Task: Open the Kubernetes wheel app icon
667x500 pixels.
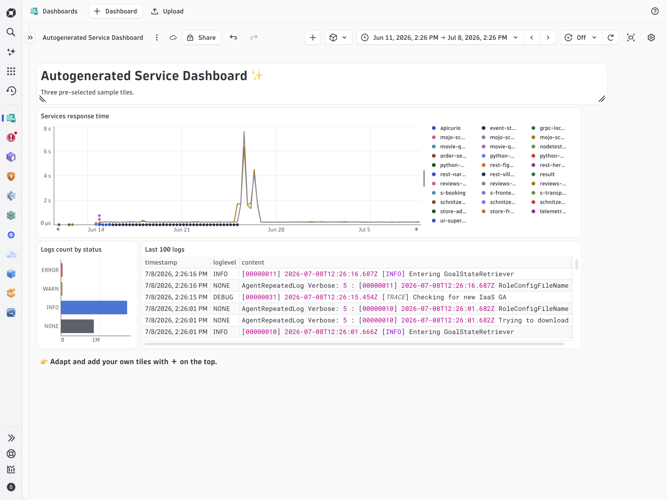Action: tap(11, 235)
